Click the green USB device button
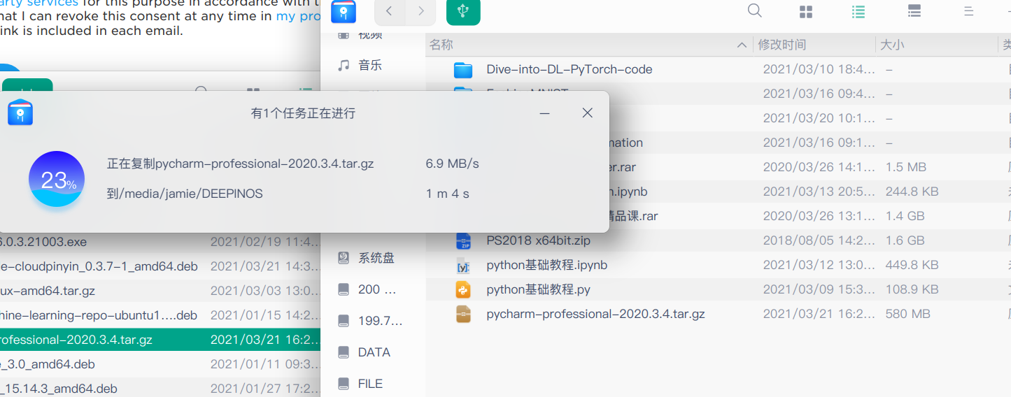Image resolution: width=1011 pixels, height=397 pixels. (x=463, y=11)
